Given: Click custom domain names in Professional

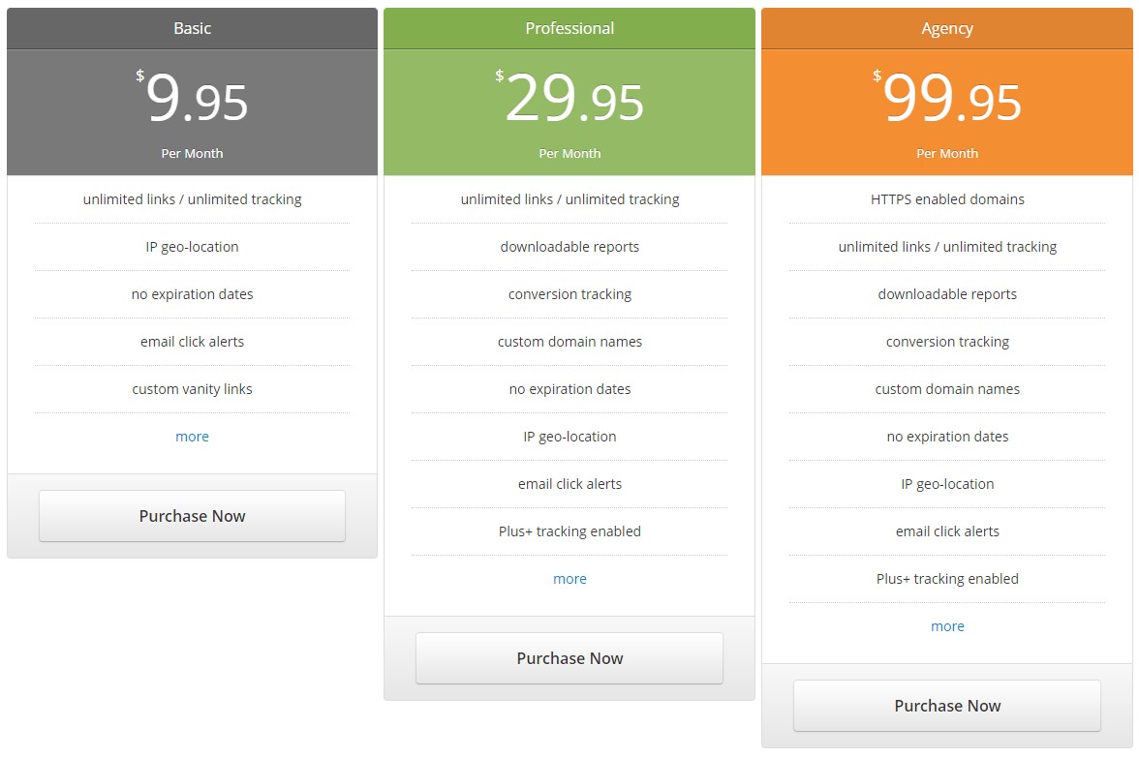Looking at the screenshot, I should [x=569, y=342].
